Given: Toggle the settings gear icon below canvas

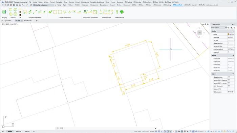Looking at the screenshot, I should tap(58, 128).
